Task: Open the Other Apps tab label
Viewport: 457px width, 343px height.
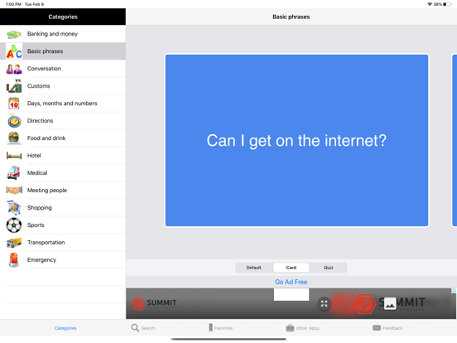Action: pos(307,328)
